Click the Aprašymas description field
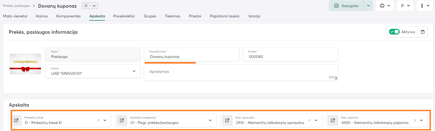This screenshot has height=131, width=435. 238,73
